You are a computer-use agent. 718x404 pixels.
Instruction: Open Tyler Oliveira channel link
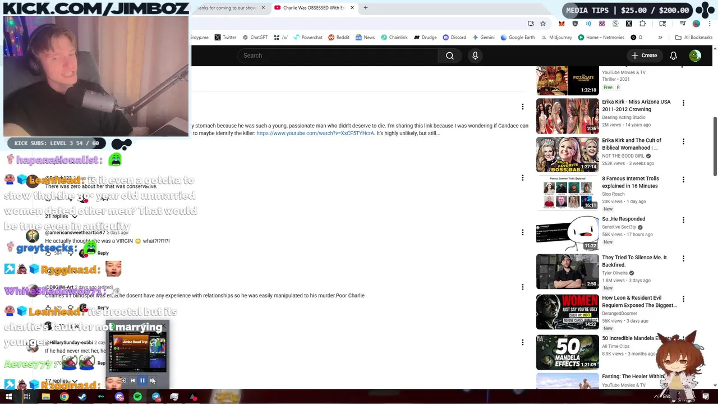(x=614, y=273)
